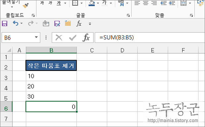Screen dimensions: 205x127
Task: Customize the quick access toolbar
Action: 90,24
